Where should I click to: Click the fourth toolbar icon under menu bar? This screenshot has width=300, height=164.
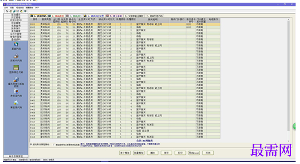18,11
